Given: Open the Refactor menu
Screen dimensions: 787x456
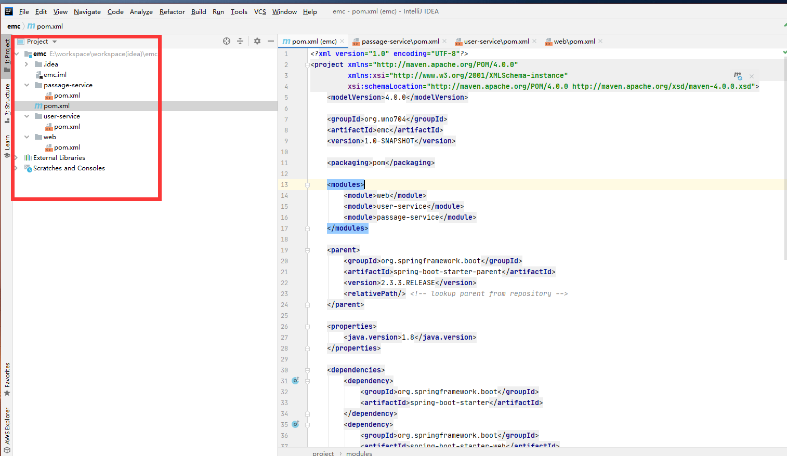Looking at the screenshot, I should [x=172, y=11].
